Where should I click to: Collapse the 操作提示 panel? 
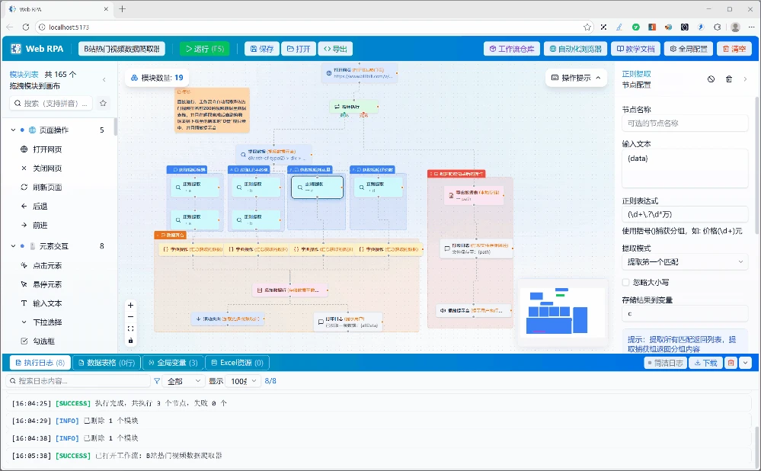click(x=576, y=78)
